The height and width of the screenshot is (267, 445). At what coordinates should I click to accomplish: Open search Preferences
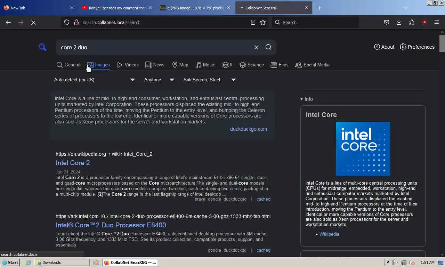click(x=417, y=47)
